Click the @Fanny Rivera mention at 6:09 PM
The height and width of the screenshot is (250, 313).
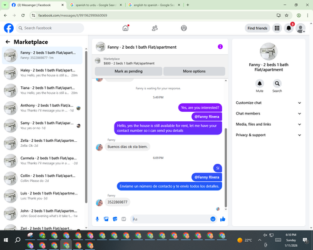click(x=207, y=177)
